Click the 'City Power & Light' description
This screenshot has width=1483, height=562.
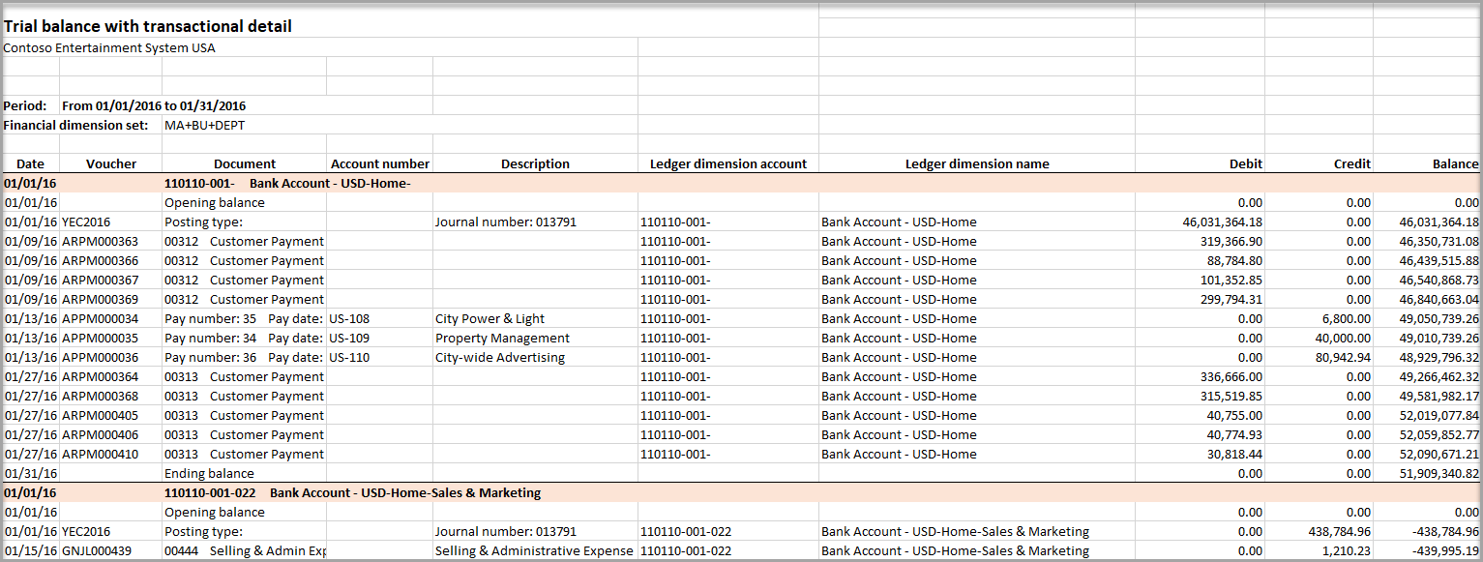tap(489, 318)
